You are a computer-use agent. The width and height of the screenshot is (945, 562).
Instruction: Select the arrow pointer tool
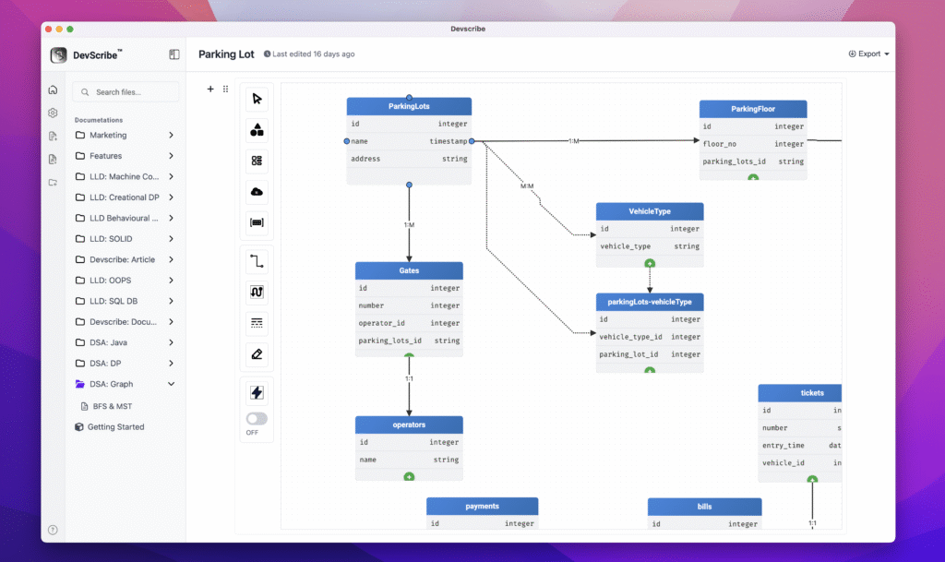coord(257,99)
